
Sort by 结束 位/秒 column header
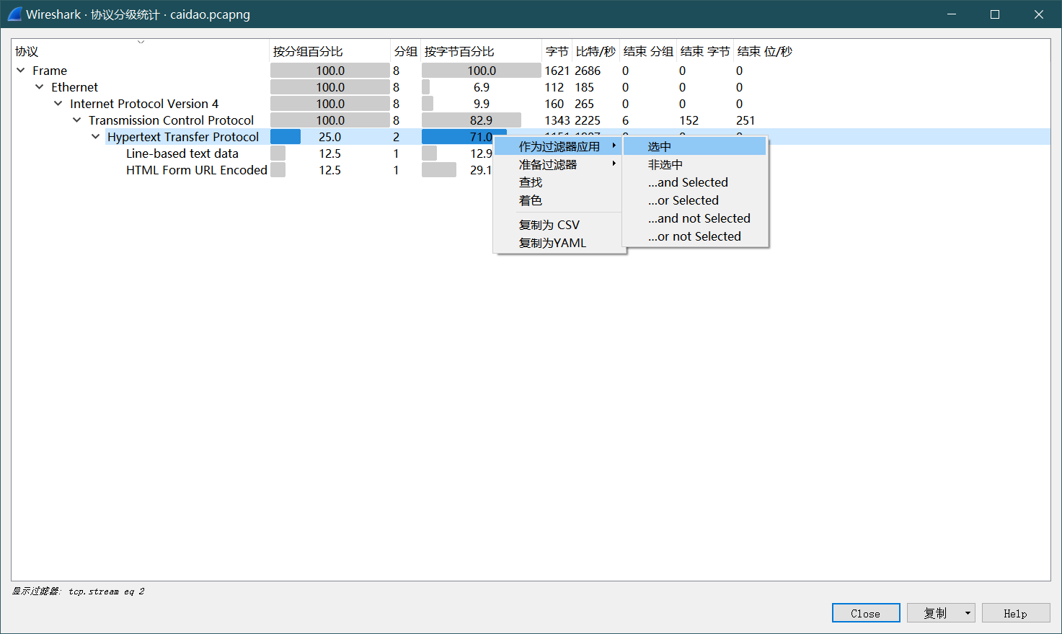765,52
